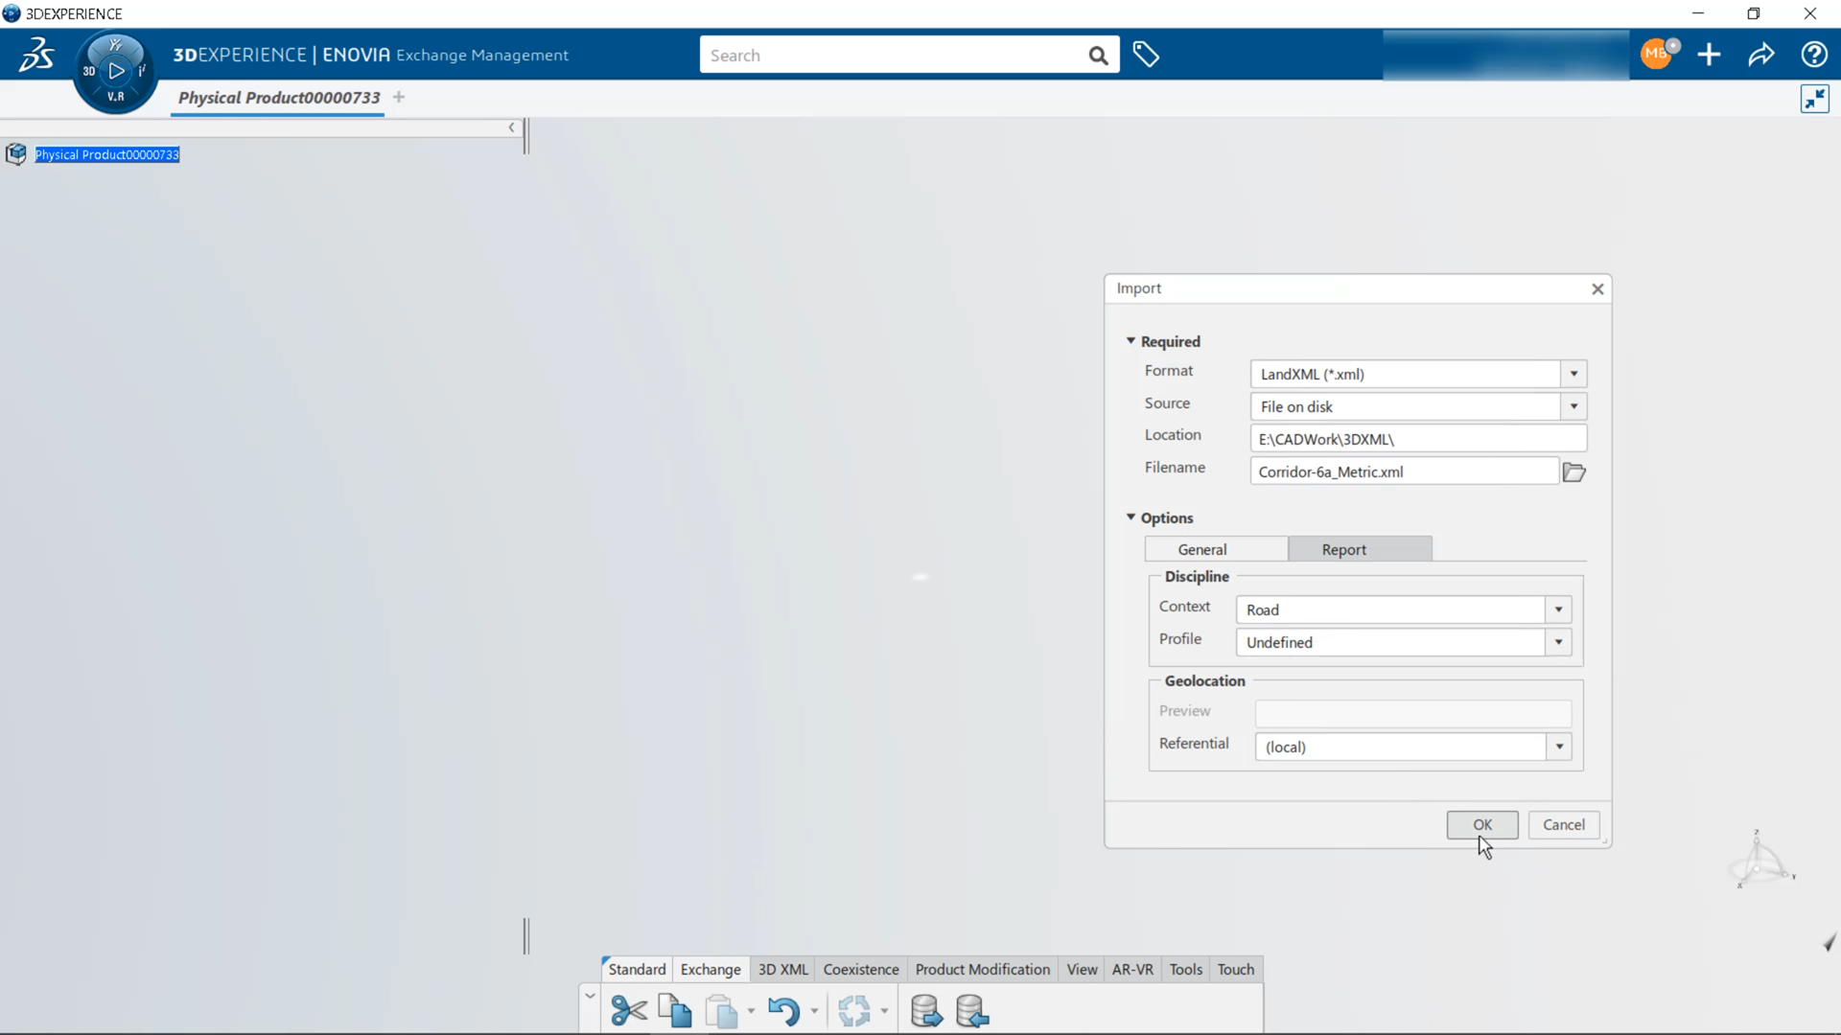Open the Context Road dropdown
The image size is (1841, 1035).
(1558, 609)
